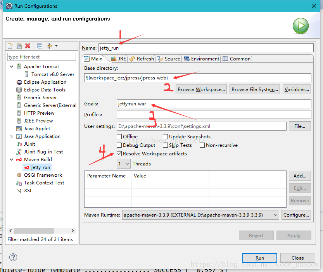
Task: Enable Non-recursive checkbox
Action: click(202, 145)
